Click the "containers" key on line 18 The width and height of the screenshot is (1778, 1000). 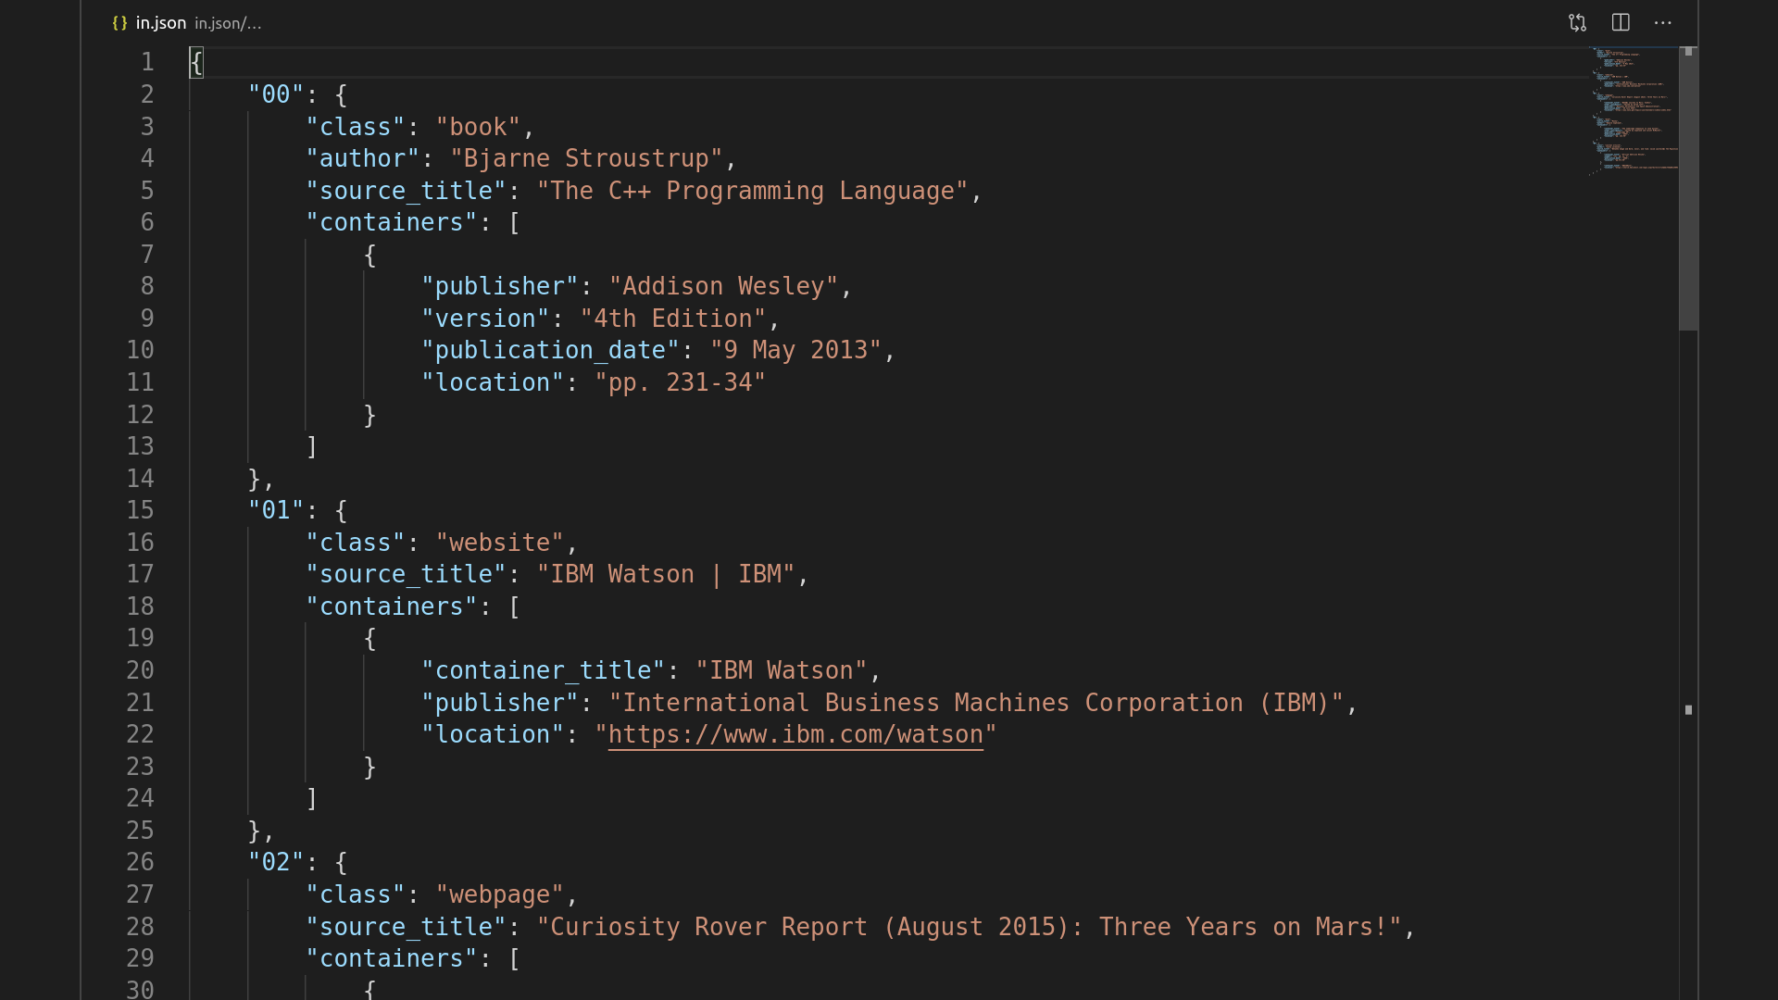click(391, 606)
